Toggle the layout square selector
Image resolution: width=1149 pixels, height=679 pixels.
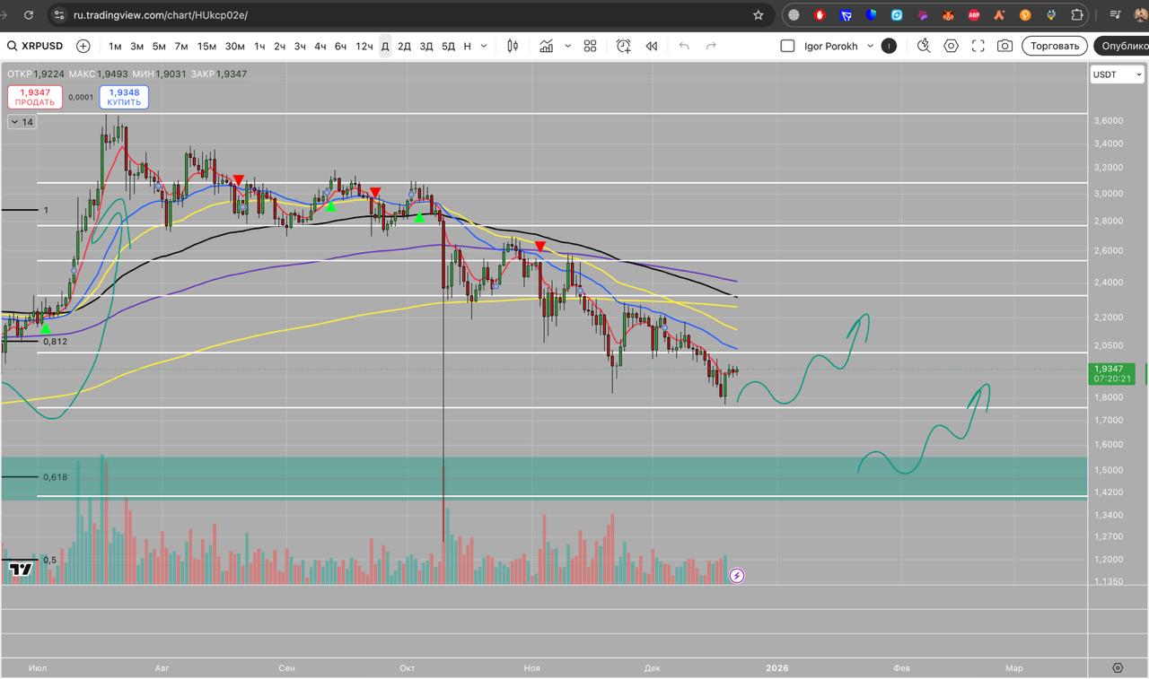[787, 47]
